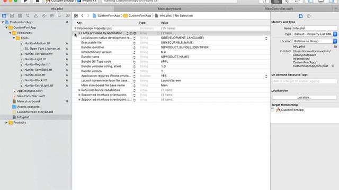Click Info.plist in jump bar
Image resolution: width=339 pixels, height=190 pixels.
click(x=163, y=16)
